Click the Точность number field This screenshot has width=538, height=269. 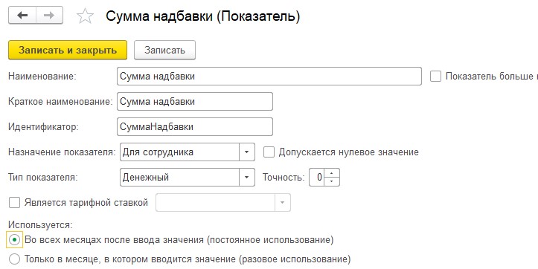(317, 177)
